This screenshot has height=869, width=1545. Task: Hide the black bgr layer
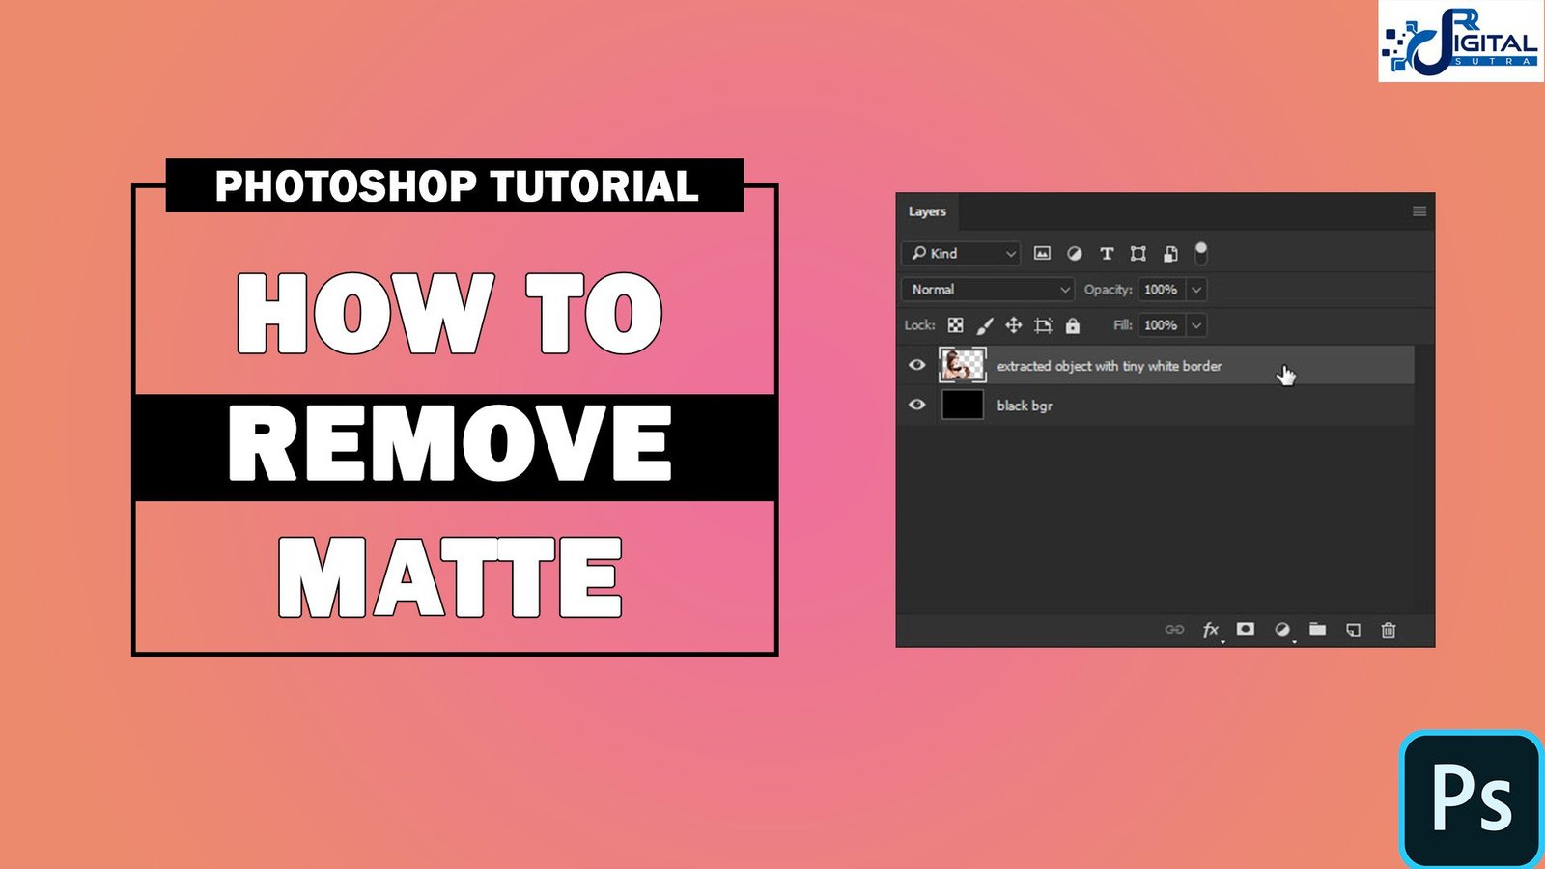coord(916,405)
